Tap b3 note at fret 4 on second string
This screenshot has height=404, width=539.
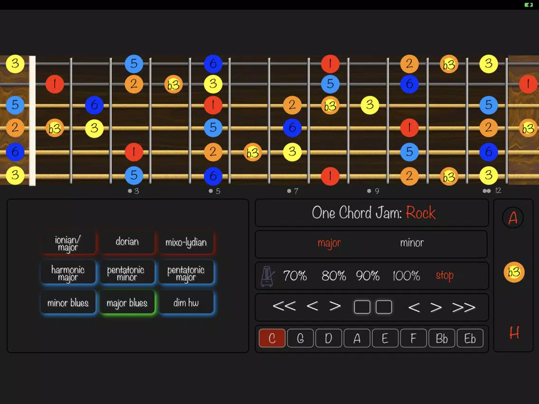pos(174,84)
